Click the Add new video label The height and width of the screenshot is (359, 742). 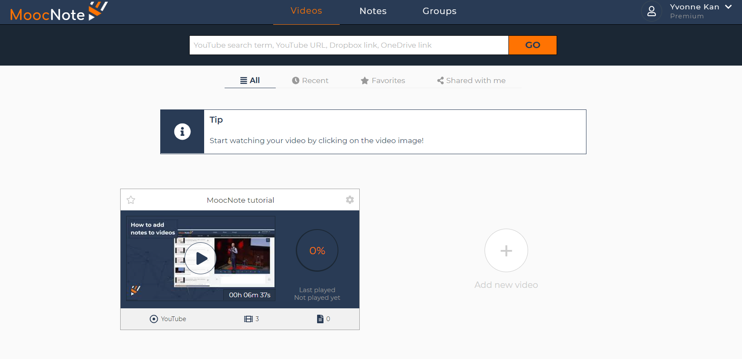[506, 285]
